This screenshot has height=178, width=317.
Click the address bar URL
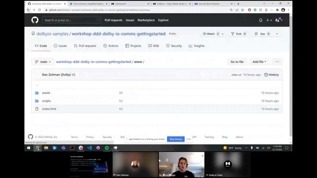pyautogui.click(x=99, y=10)
